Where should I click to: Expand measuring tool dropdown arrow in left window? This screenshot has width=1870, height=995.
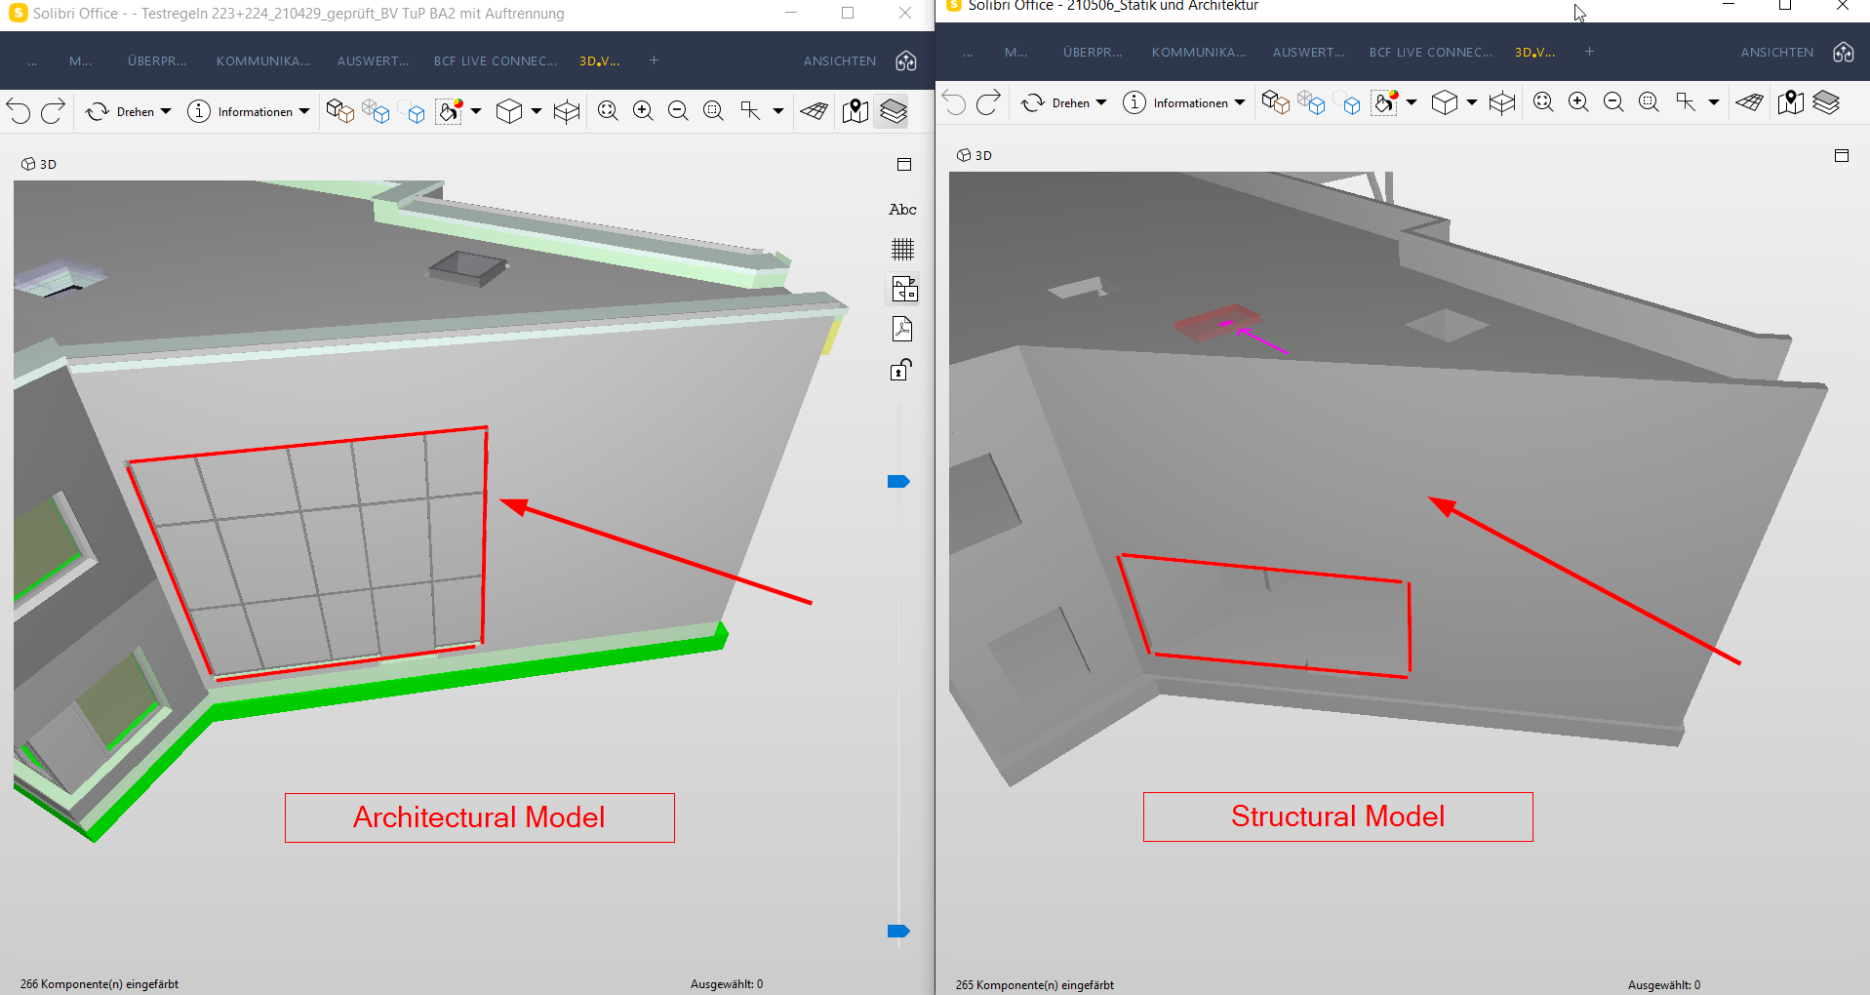(x=778, y=111)
